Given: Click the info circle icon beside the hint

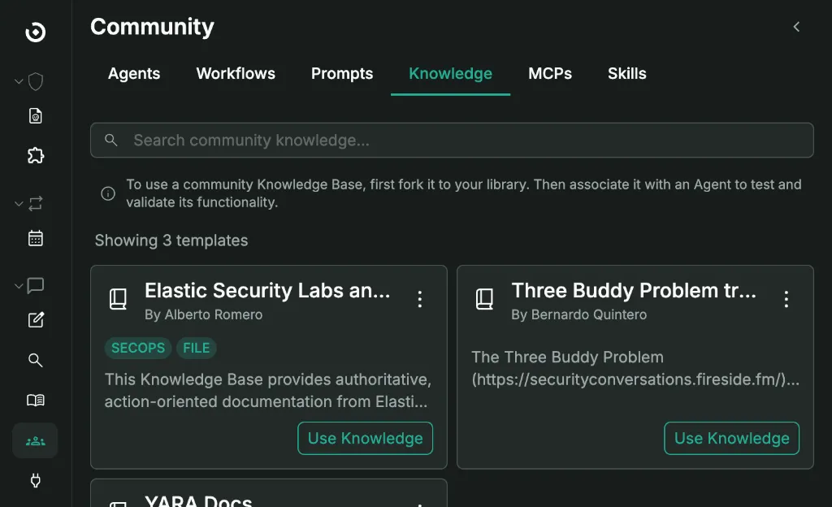Looking at the screenshot, I should click(x=108, y=193).
